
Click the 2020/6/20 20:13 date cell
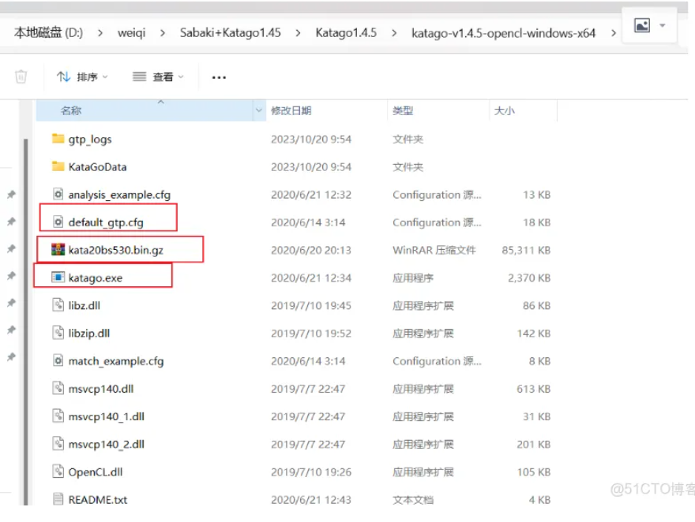click(x=311, y=251)
